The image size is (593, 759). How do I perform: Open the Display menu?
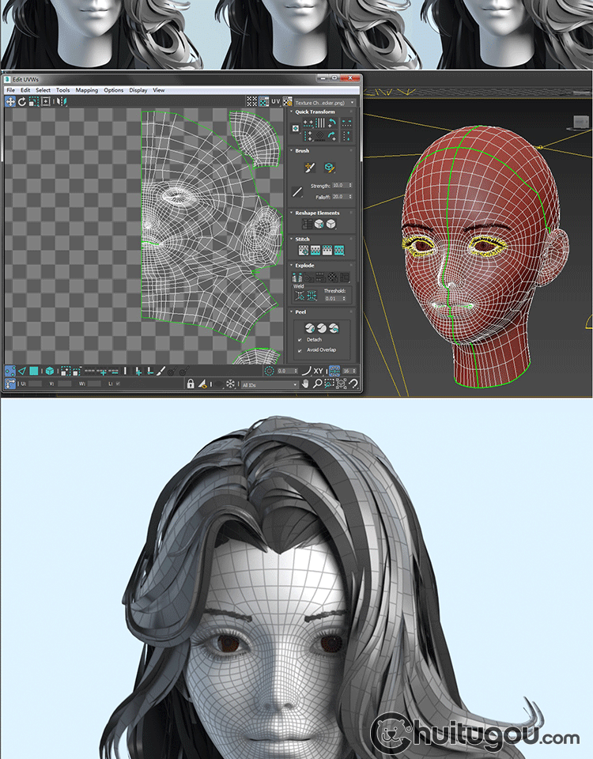[138, 90]
